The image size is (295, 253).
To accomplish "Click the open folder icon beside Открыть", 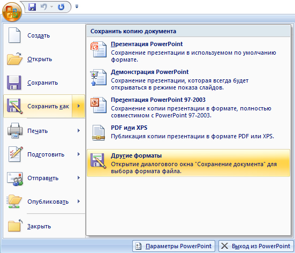I will 14,59.
